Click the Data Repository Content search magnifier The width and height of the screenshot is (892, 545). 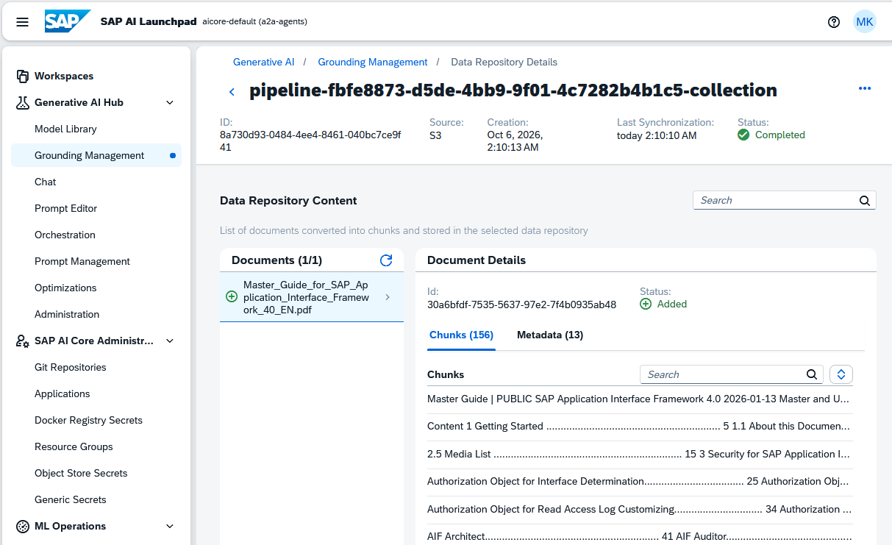(x=865, y=200)
